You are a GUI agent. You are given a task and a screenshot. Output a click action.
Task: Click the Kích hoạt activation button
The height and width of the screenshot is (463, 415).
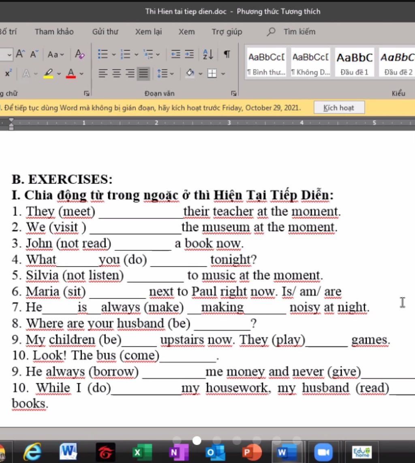click(x=339, y=108)
